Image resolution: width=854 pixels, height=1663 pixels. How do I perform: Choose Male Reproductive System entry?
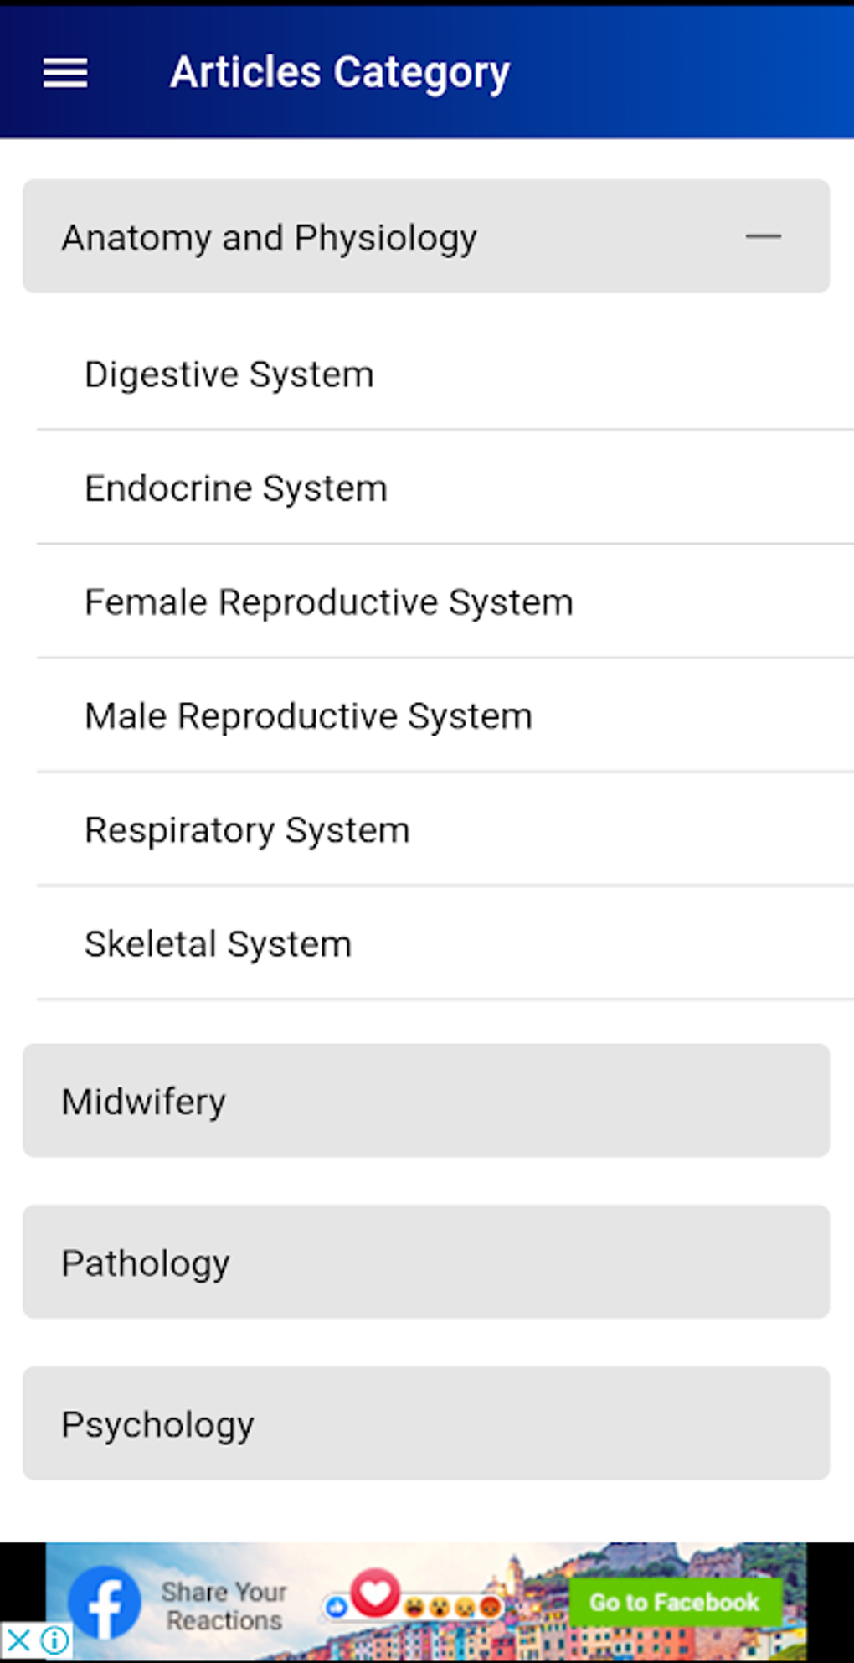pos(308,715)
